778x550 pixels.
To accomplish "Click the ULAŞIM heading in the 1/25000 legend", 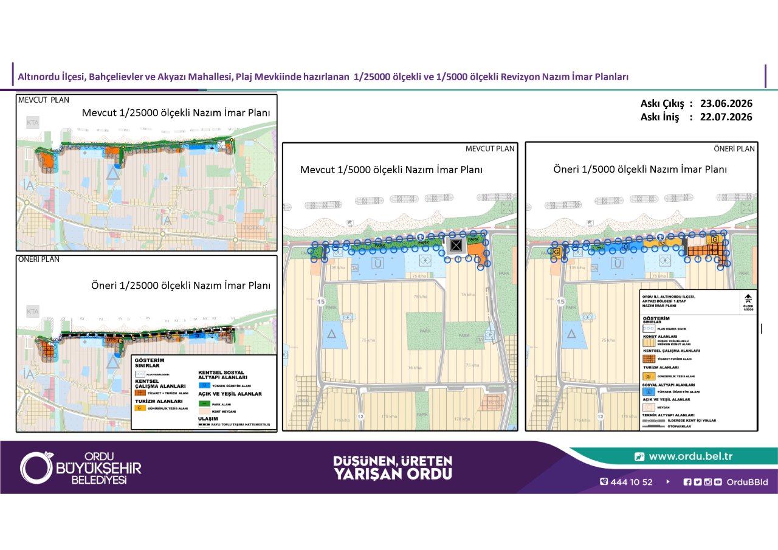I will 208,419.
